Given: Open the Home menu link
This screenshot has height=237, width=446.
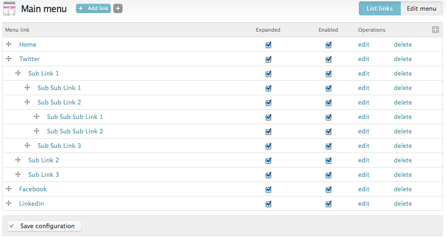Looking at the screenshot, I should (27, 44).
